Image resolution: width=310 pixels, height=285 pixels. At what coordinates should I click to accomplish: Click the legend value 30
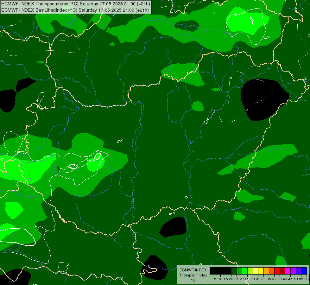pyautogui.click(x=253, y=279)
